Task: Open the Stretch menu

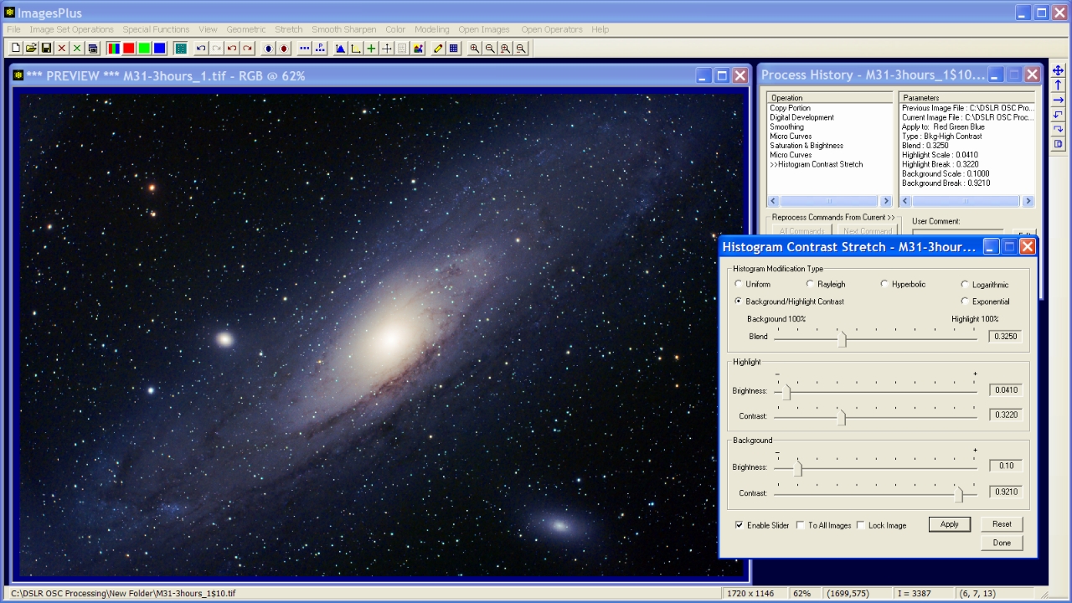Action: click(289, 29)
